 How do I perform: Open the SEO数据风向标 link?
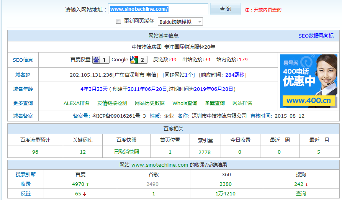tap(316, 36)
